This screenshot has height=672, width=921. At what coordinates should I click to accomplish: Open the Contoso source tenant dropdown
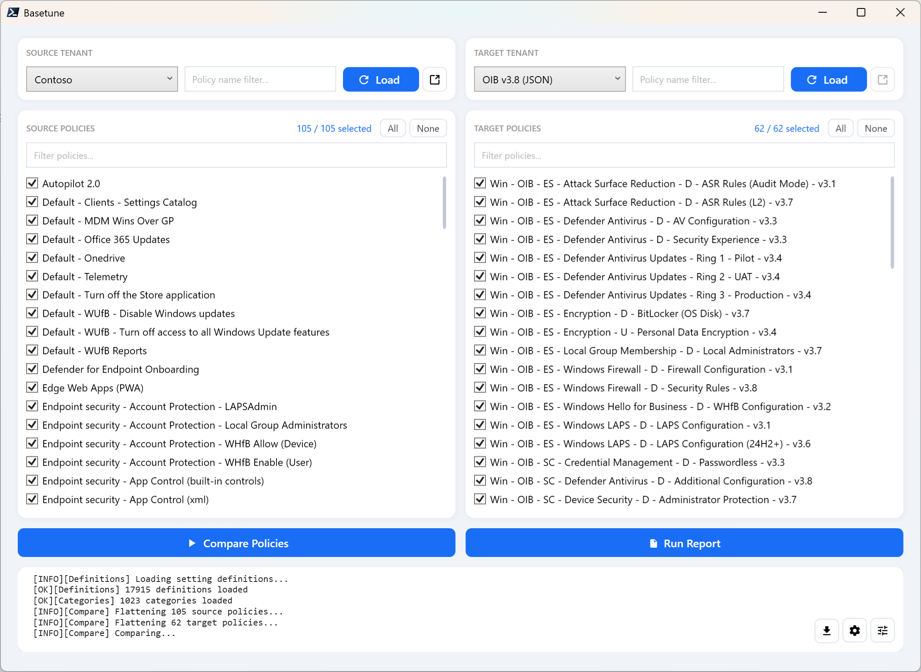[102, 79]
